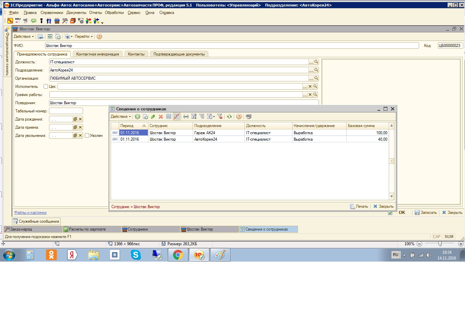Expand the main toolbar overflow arrow
The image size is (465, 329).
pyautogui.click(x=102, y=23)
